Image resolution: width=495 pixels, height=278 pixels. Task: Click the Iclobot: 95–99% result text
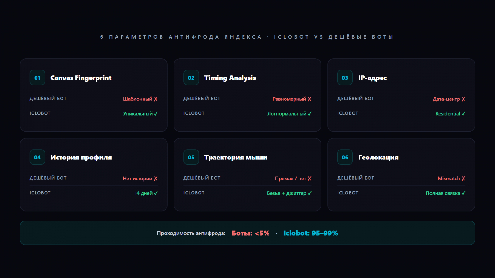pos(310,233)
